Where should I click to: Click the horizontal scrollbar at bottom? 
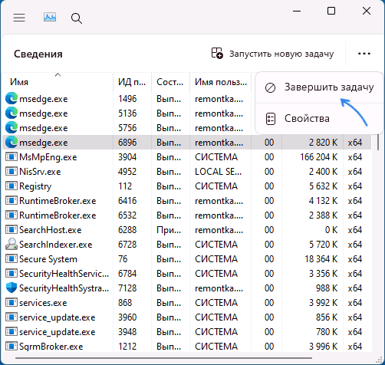pyautogui.click(x=163, y=358)
